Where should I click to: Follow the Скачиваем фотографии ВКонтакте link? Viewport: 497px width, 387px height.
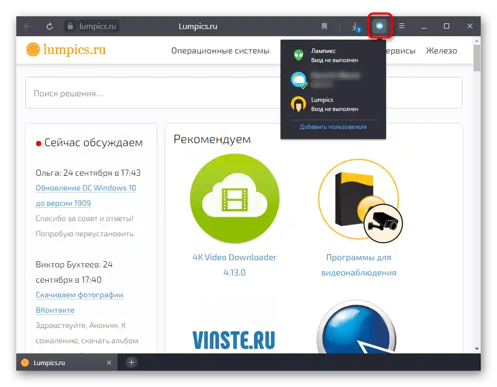pos(79,295)
